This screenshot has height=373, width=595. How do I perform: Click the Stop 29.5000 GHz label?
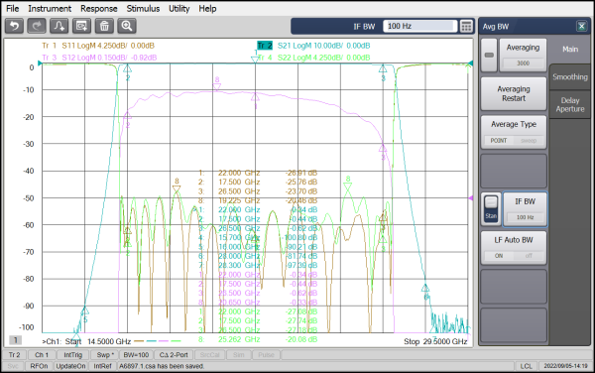(x=435, y=341)
